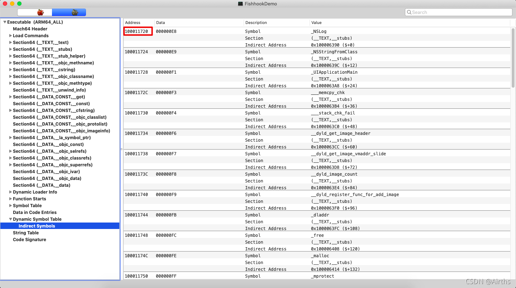This screenshot has height=288, width=516.
Task: Select the _UIApplicationMain symbol value
Action: pos(334,72)
